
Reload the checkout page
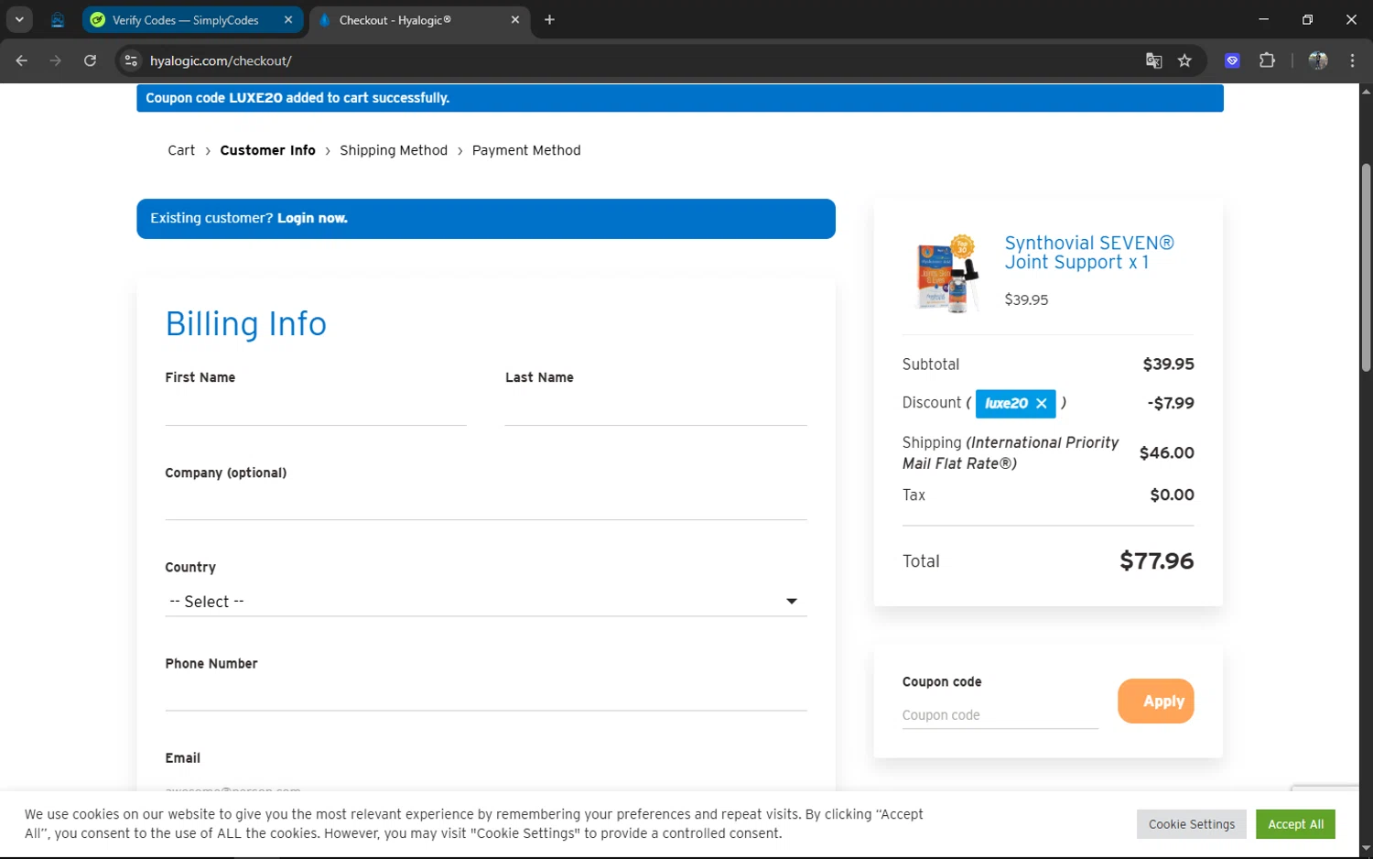pos(90,60)
